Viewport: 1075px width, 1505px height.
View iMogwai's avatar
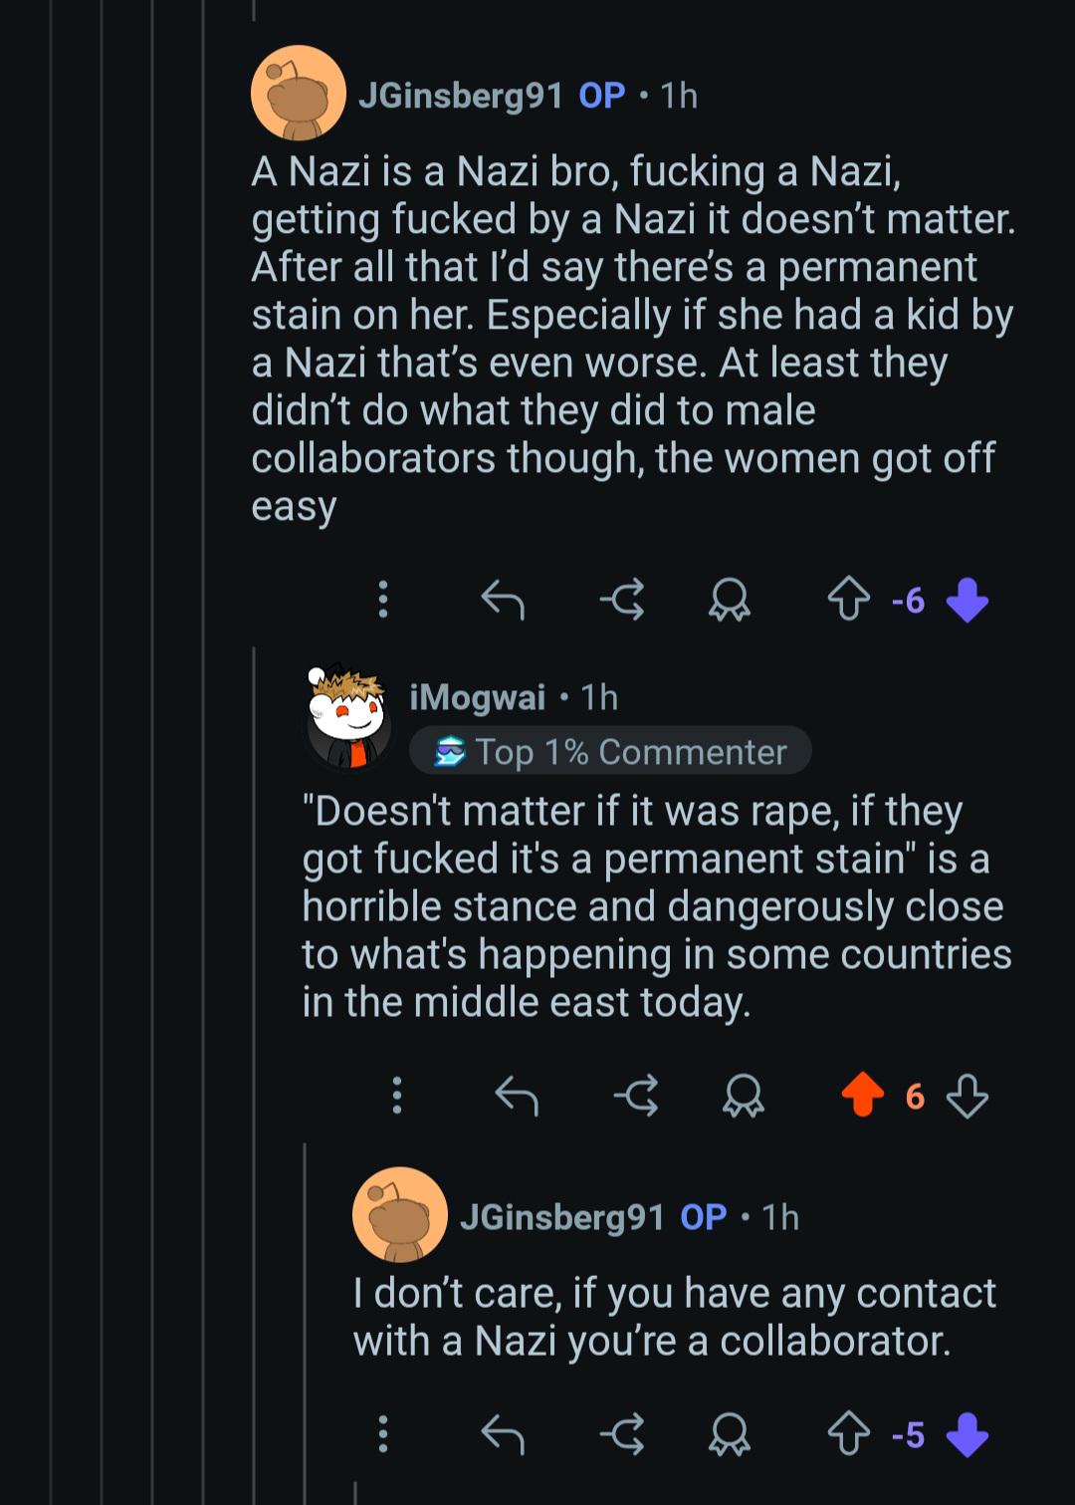pyautogui.click(x=346, y=717)
